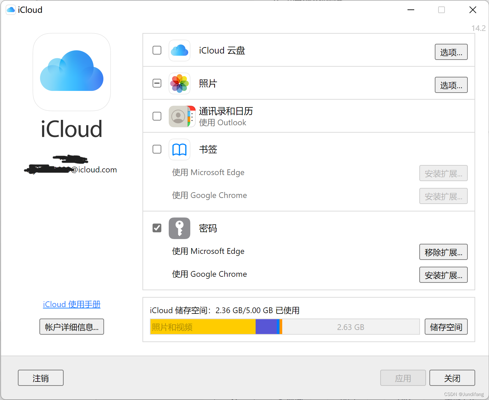Click the 2.63 GB free space bar

pos(351,327)
